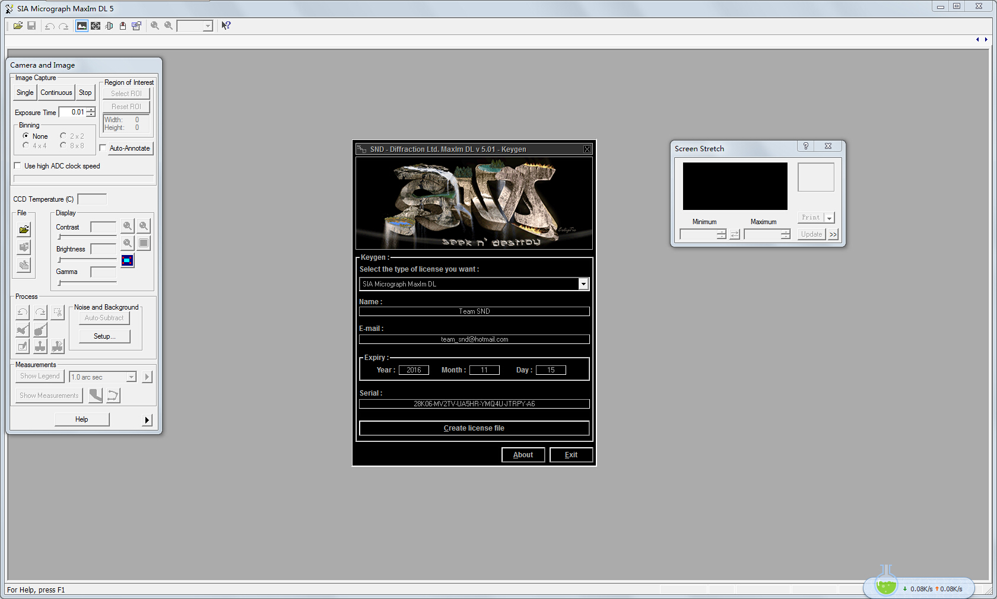The height and width of the screenshot is (599, 997).
Task: Expand the panel arrow next to Help
Action: pyautogui.click(x=147, y=420)
